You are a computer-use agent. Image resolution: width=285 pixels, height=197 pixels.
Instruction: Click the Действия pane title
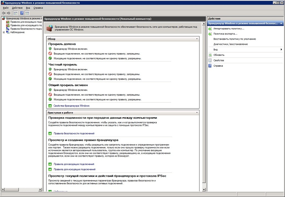click(214, 19)
